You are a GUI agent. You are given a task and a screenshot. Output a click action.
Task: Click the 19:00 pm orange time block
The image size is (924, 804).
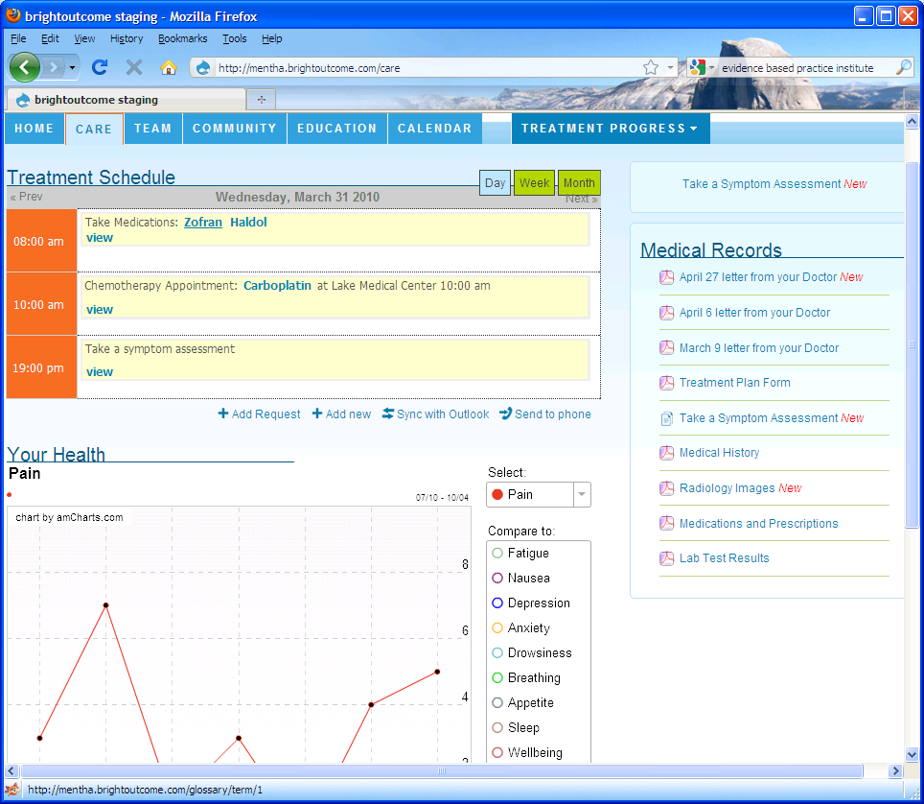tap(41, 367)
